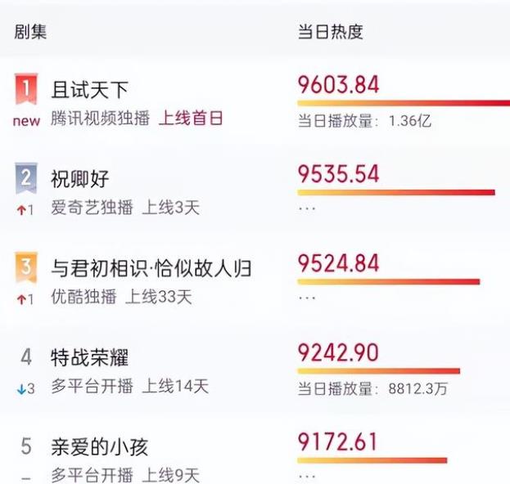Open 与君初相识·恰似故人归

click(x=151, y=268)
